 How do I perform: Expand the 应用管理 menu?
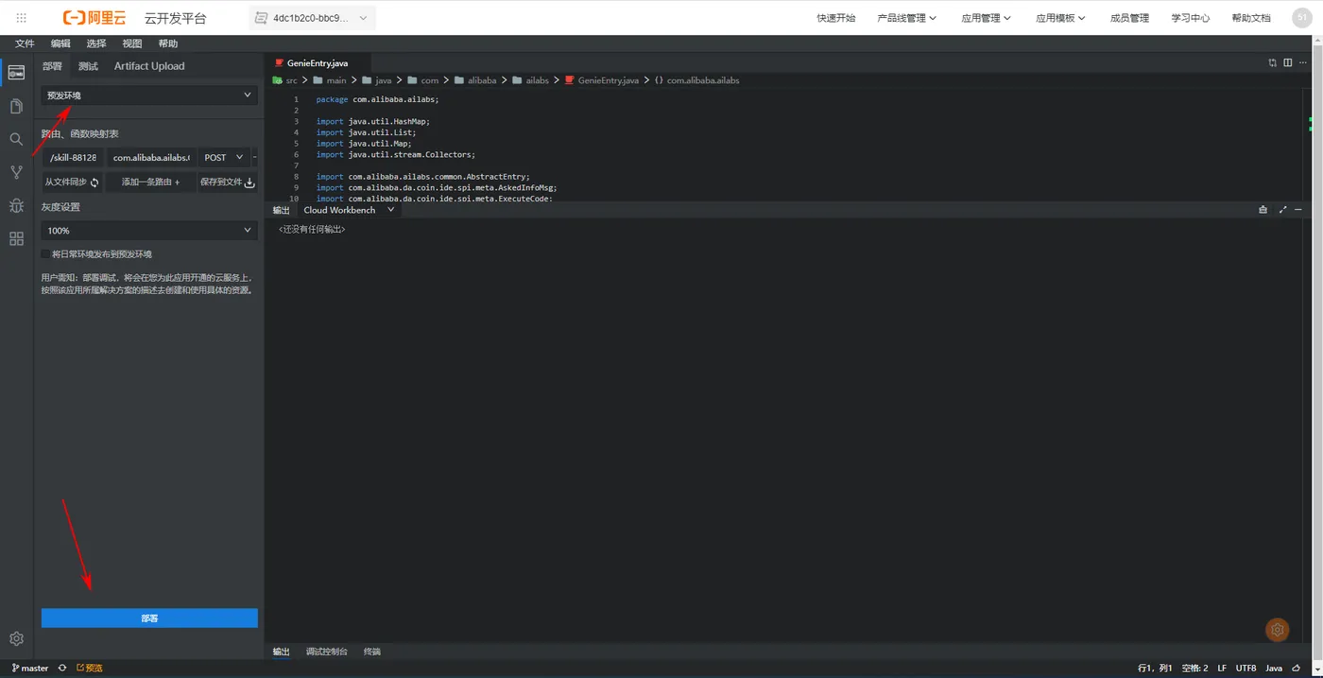pyautogui.click(x=986, y=18)
